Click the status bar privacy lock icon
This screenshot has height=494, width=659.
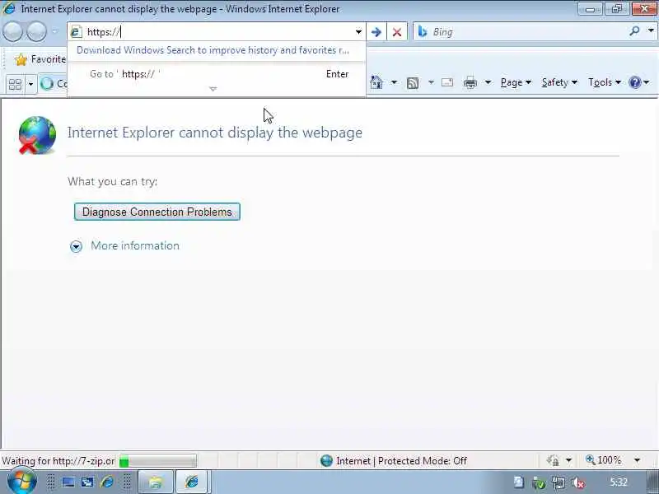(553, 461)
